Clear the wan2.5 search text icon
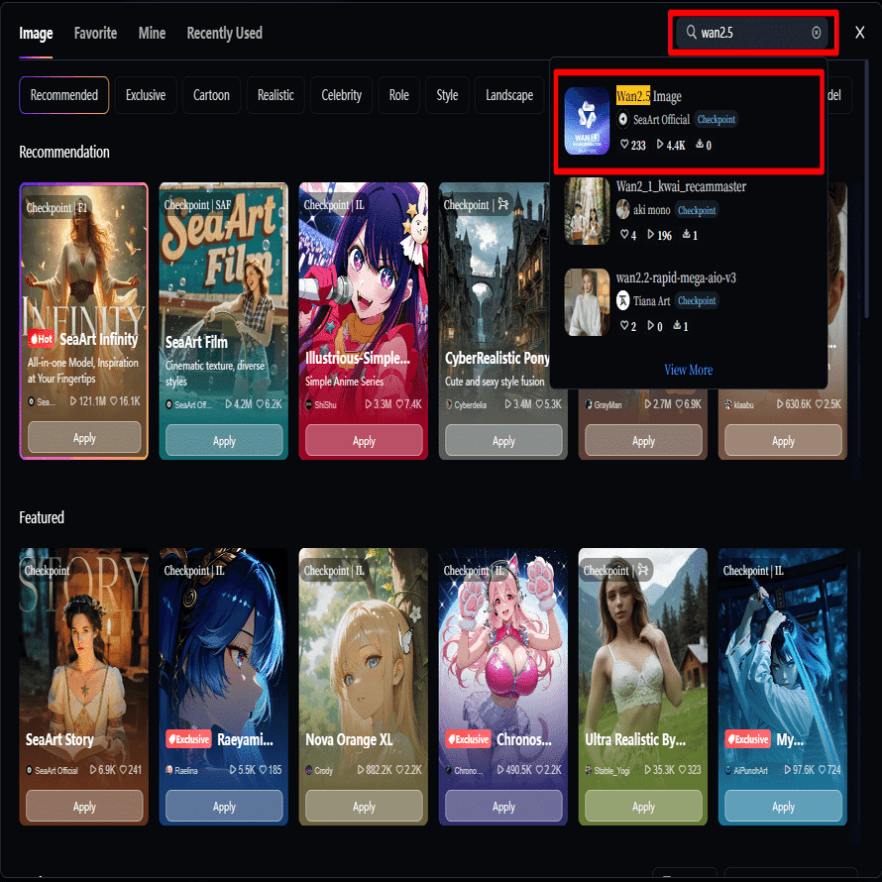Image resolution: width=882 pixels, height=882 pixels. (x=816, y=33)
